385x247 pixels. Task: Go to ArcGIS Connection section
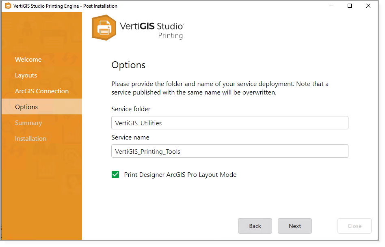pyautogui.click(x=42, y=91)
